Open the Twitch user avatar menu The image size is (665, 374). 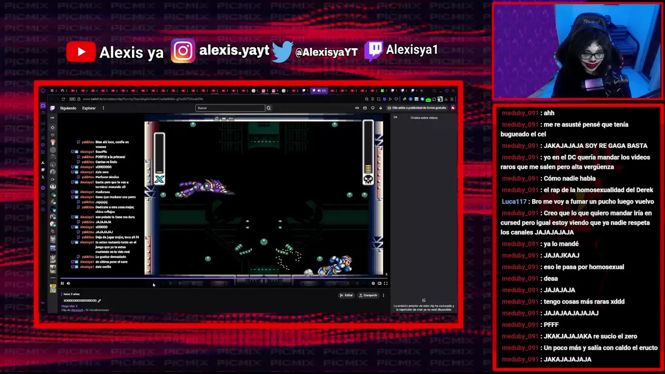tap(453, 108)
